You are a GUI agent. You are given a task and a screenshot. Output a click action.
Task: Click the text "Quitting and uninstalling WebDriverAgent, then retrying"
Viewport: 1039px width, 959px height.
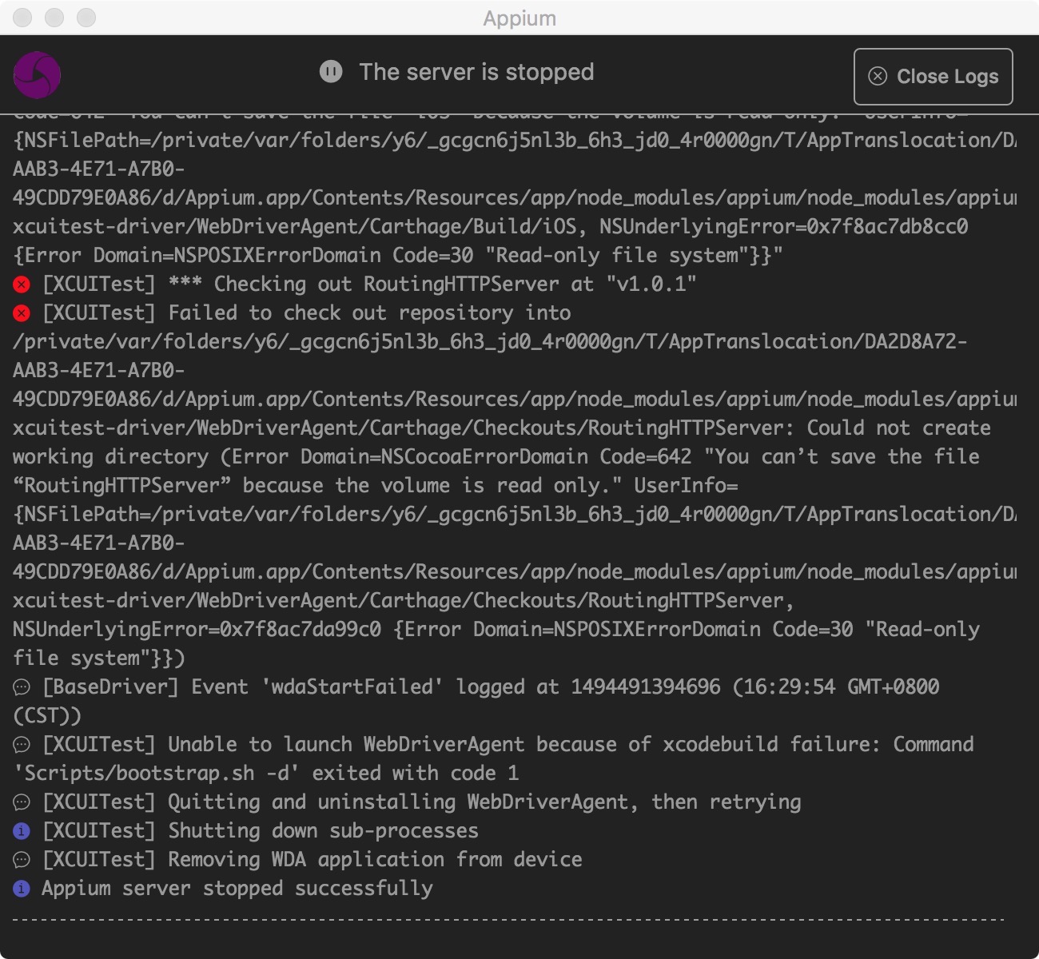pyautogui.click(x=484, y=802)
